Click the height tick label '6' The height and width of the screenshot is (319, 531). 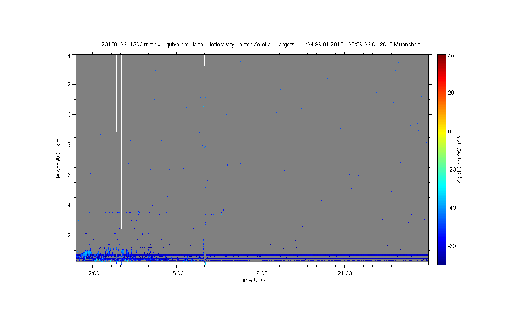point(69,175)
